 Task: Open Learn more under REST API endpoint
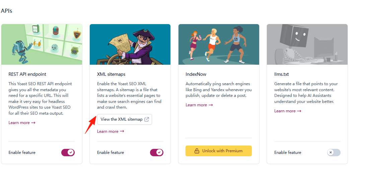tap(22, 123)
